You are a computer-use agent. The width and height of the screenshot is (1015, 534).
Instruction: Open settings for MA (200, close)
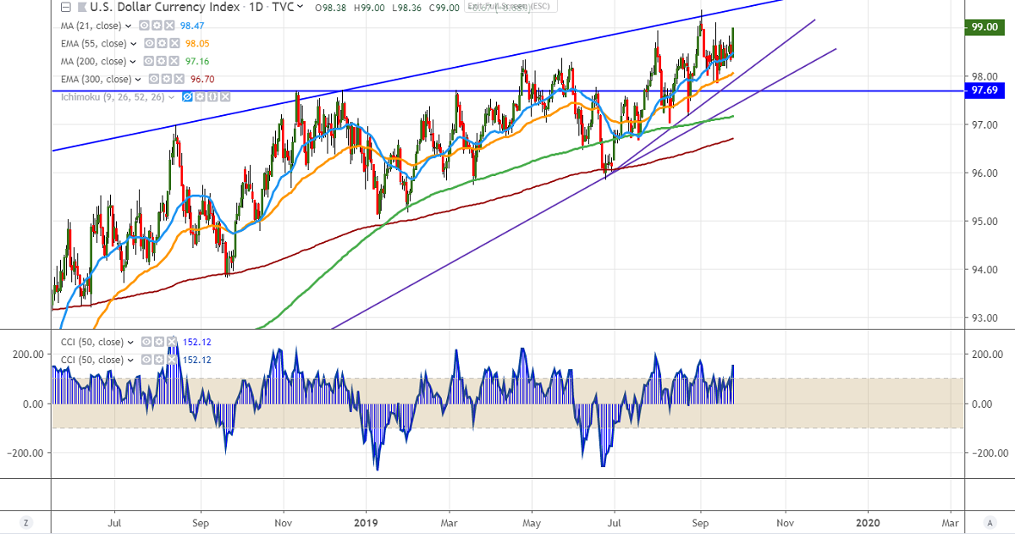click(161, 62)
